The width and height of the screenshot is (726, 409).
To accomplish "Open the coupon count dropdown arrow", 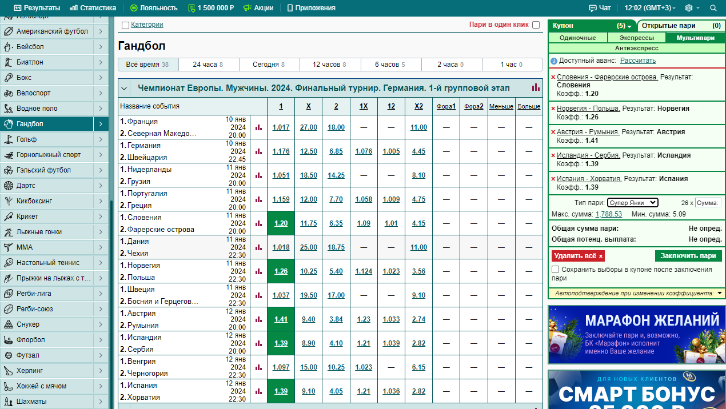I will (x=629, y=26).
